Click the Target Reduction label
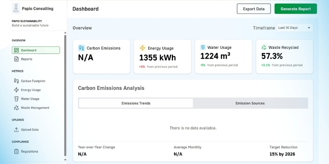Screen dimensions: 329x164 click(283, 147)
